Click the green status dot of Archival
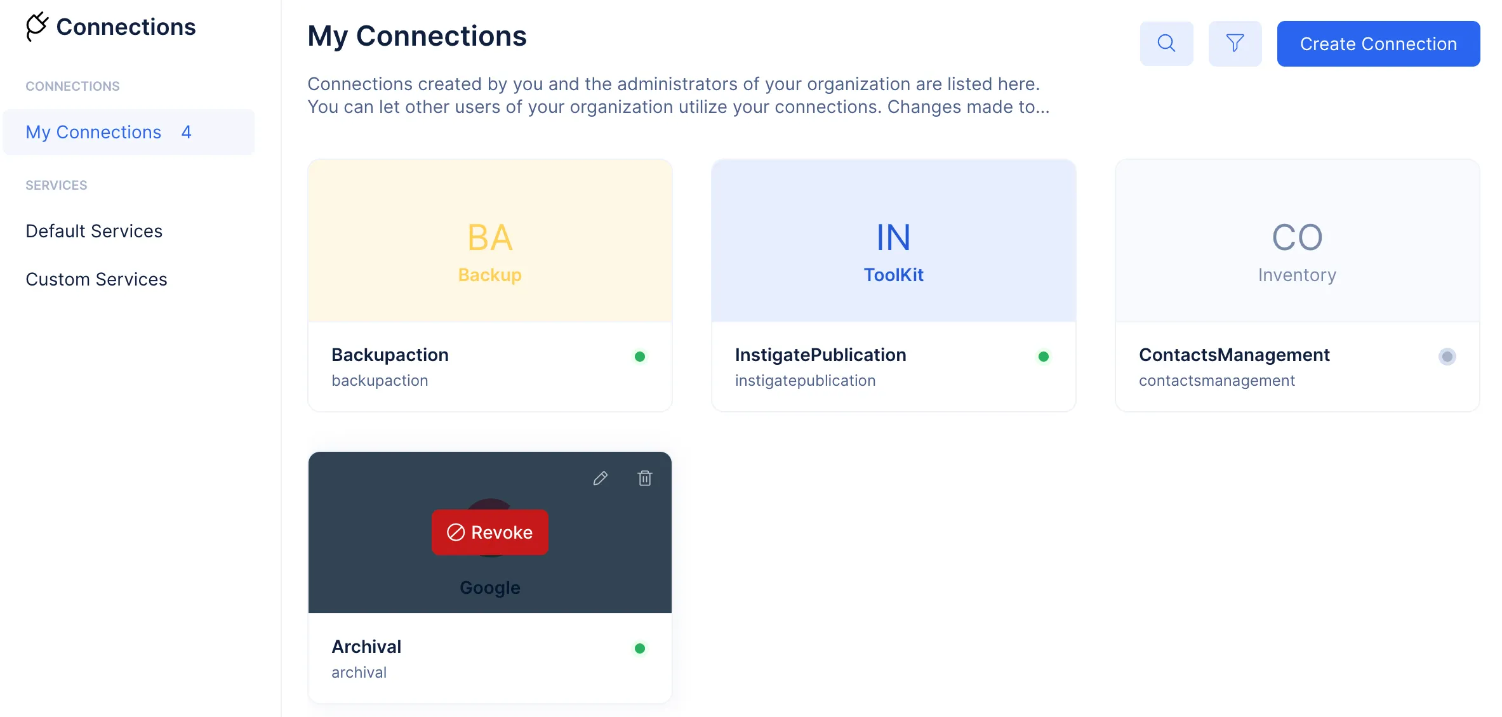Screen dimensions: 1502x717 (640, 648)
